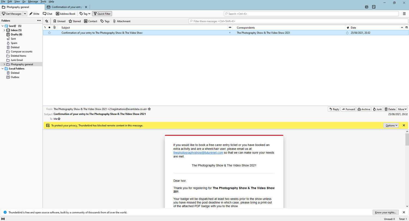Open the Chat tool
The image size is (409, 221).
[47, 14]
